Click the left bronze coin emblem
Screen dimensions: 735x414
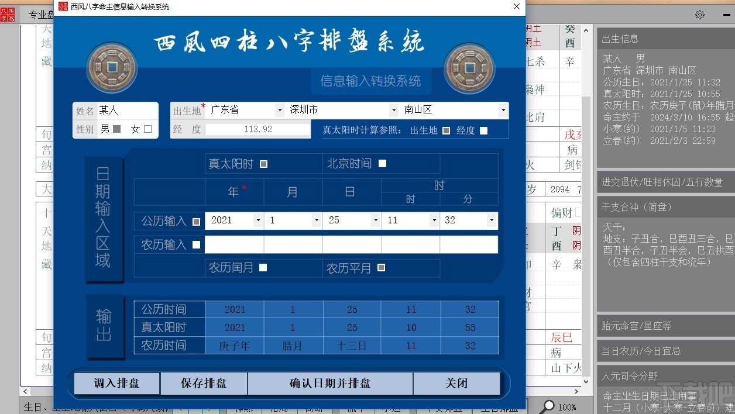click(x=111, y=67)
